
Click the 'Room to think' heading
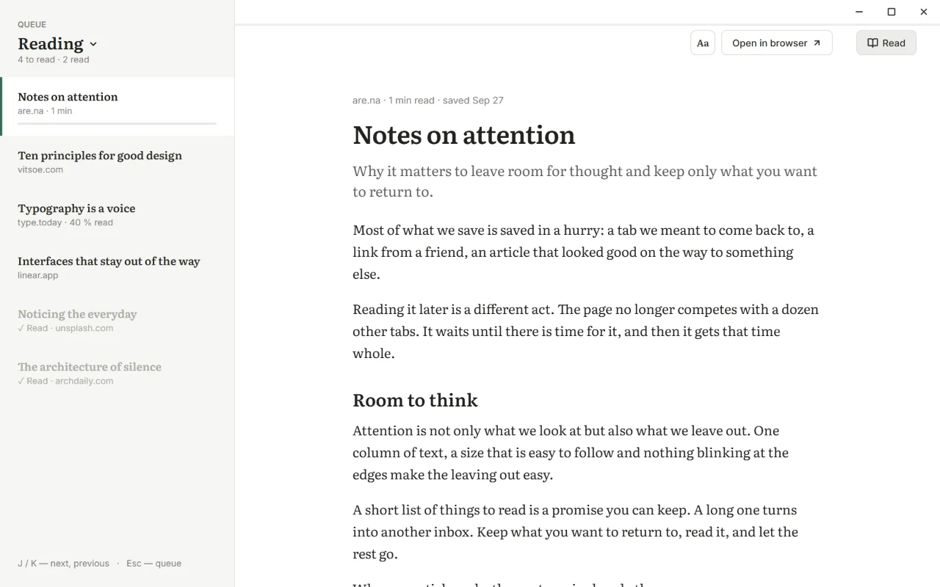point(415,400)
